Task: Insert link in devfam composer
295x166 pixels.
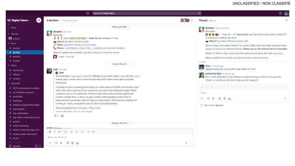Action: (65, 132)
